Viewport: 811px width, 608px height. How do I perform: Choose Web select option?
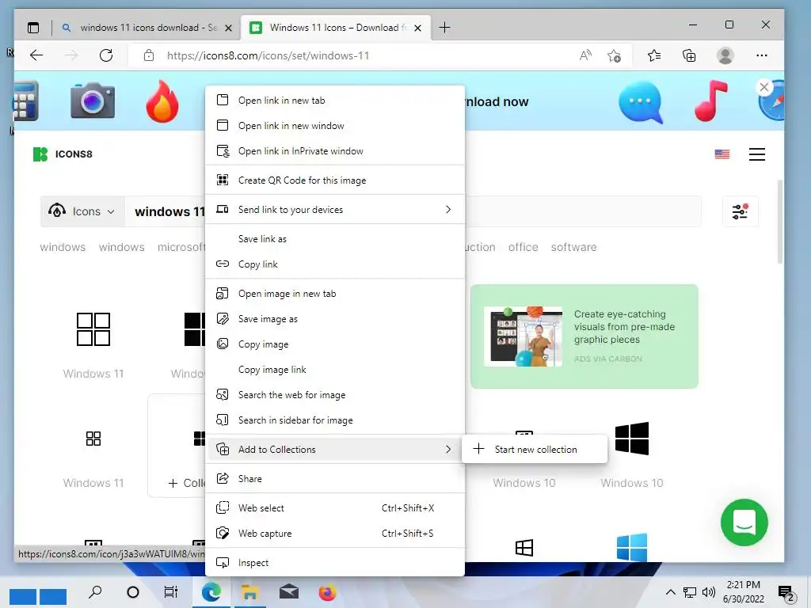coord(335,508)
